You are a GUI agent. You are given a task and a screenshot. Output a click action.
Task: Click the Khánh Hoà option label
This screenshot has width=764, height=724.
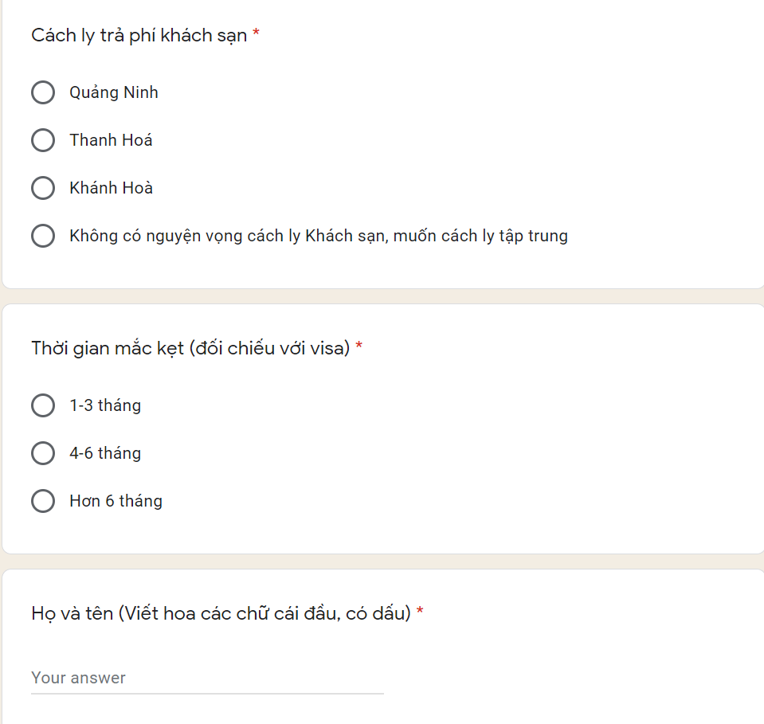pyautogui.click(x=111, y=188)
